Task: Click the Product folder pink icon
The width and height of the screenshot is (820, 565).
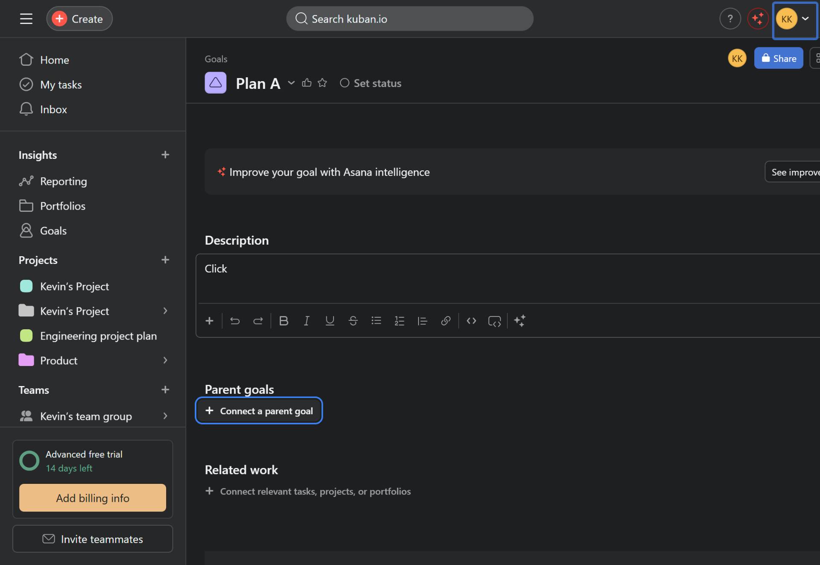Action: (26, 360)
